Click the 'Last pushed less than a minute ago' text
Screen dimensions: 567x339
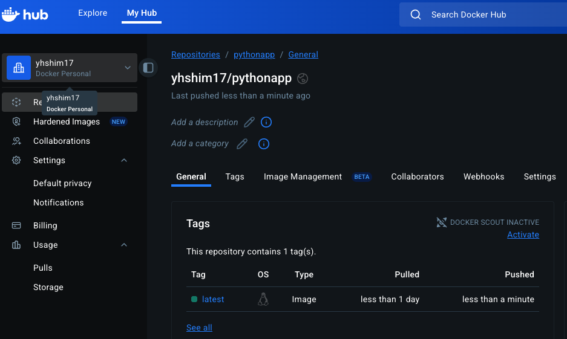[x=240, y=95]
